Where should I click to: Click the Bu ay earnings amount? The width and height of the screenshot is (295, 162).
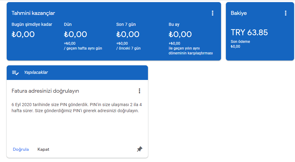(x=180, y=34)
